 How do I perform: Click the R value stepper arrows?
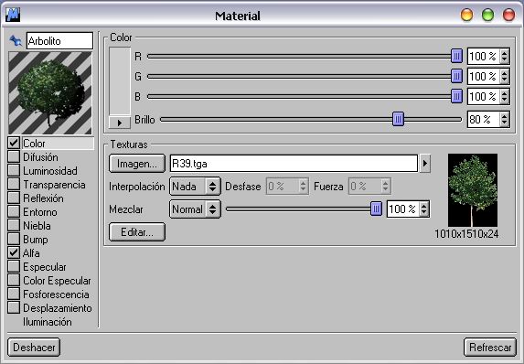click(x=504, y=56)
